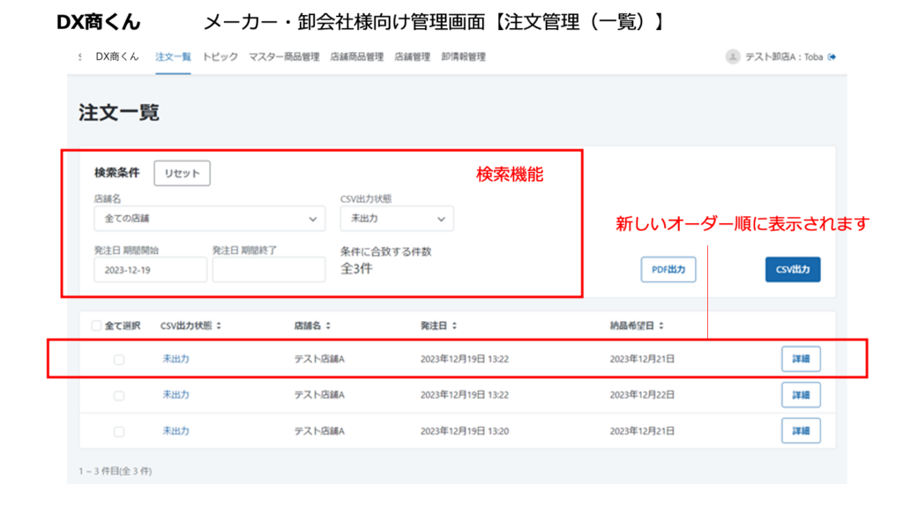903x508 pixels.
Task: Click sort arrows next to 店舗名 header
Action: [x=328, y=325]
